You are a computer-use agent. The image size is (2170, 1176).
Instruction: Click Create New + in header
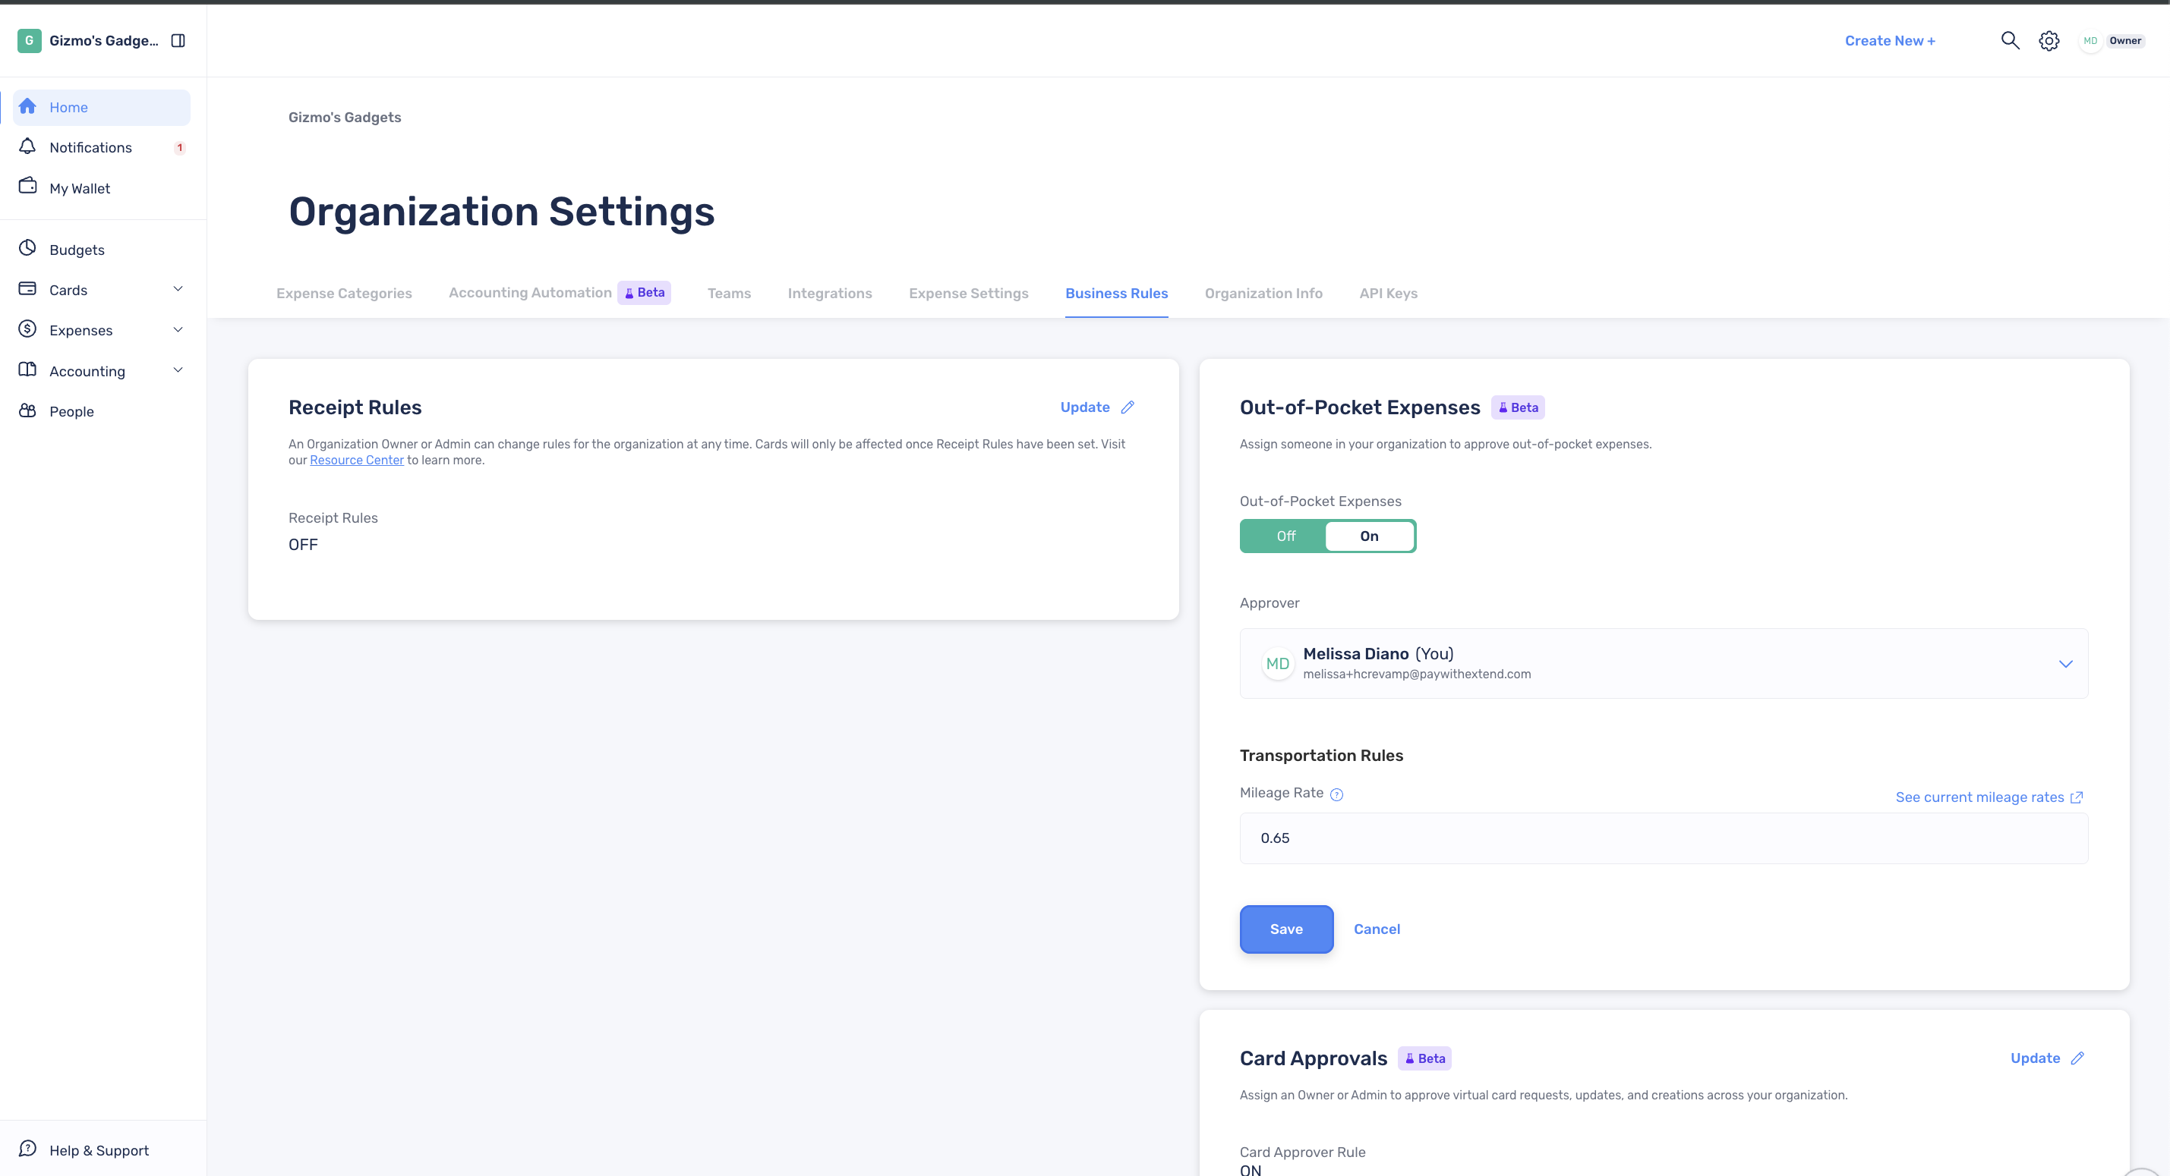(1890, 40)
